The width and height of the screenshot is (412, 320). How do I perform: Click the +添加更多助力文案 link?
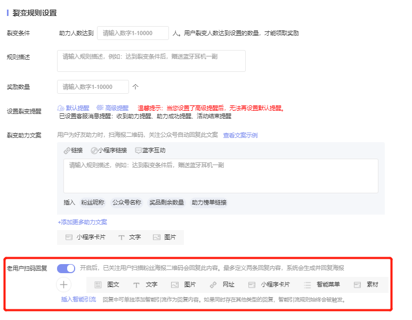pos(82,223)
